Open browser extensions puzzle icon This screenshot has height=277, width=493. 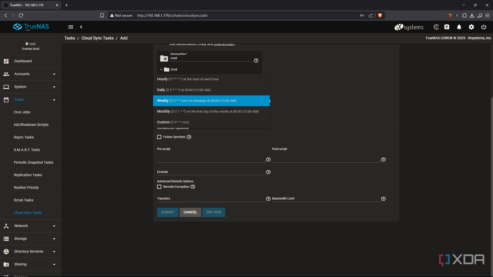click(464, 15)
